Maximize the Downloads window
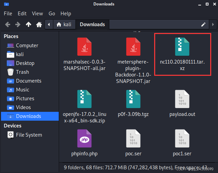The height and width of the screenshot is (173, 218). click(207, 4)
